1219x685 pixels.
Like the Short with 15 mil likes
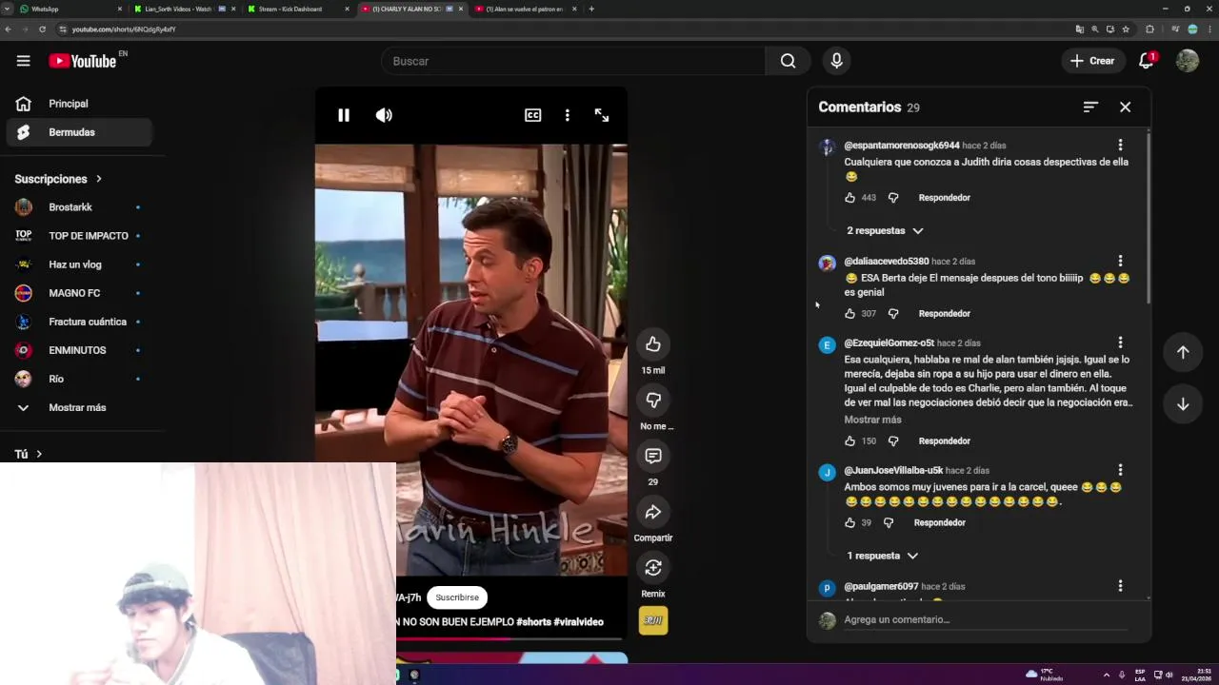pyautogui.click(x=653, y=344)
